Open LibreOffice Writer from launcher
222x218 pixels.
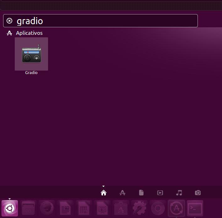(65, 208)
